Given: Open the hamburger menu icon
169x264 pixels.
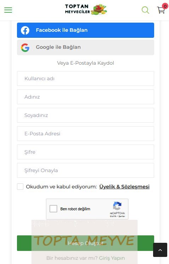Looking at the screenshot, I should pos(8,10).
